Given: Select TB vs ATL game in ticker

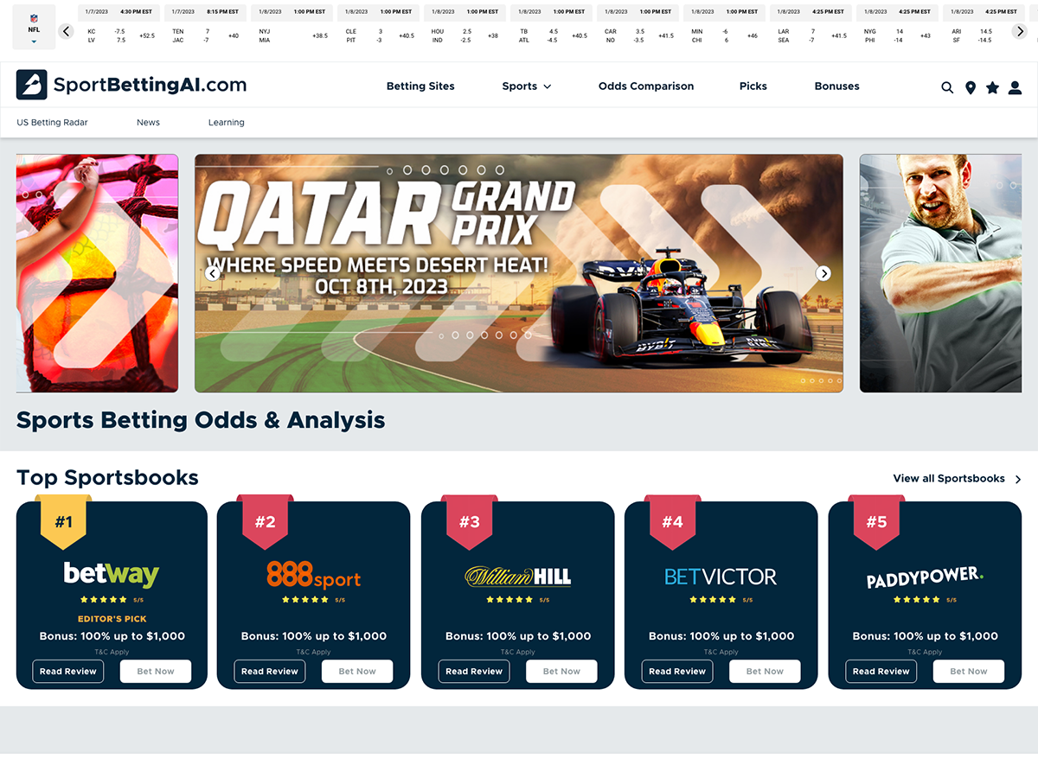Looking at the screenshot, I should point(551,27).
